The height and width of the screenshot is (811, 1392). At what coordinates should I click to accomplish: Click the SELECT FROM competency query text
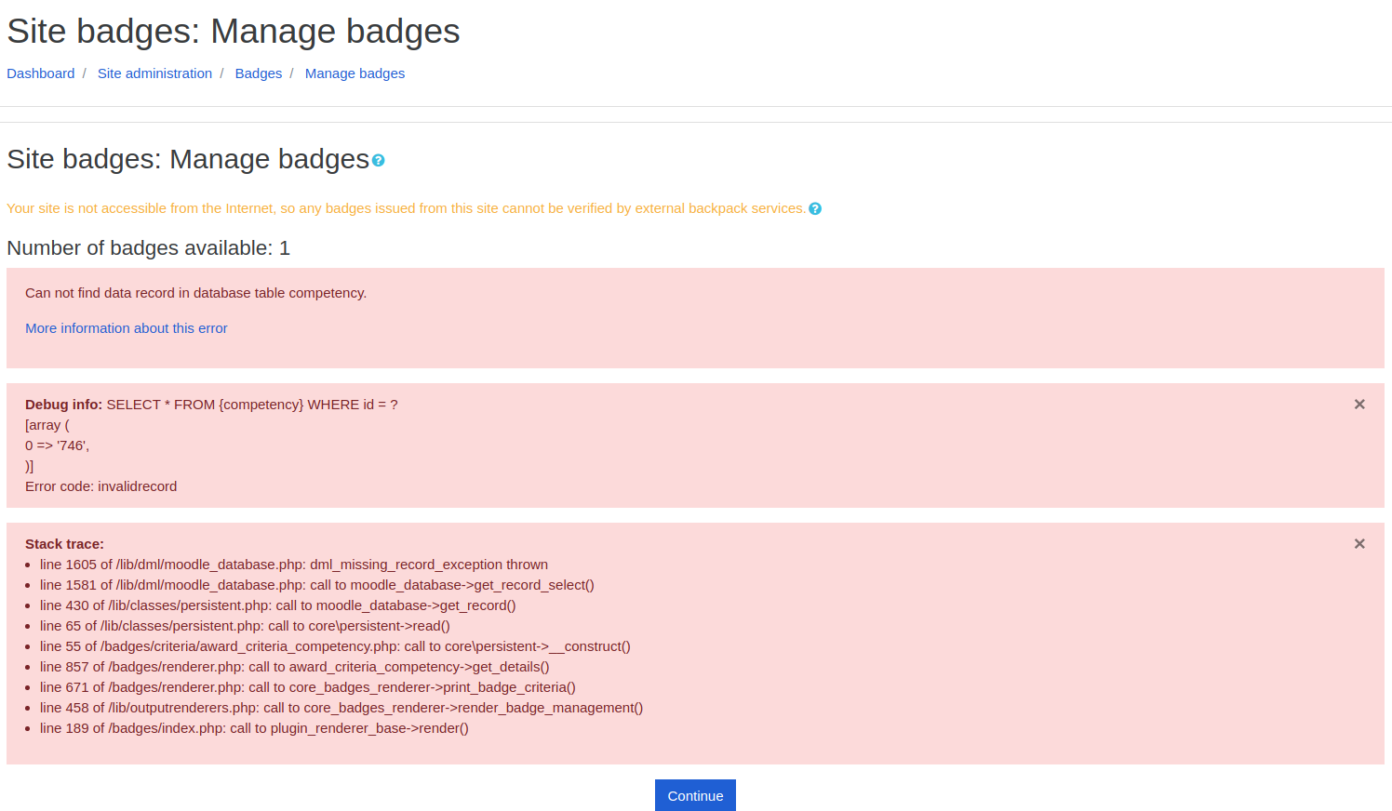pos(252,405)
